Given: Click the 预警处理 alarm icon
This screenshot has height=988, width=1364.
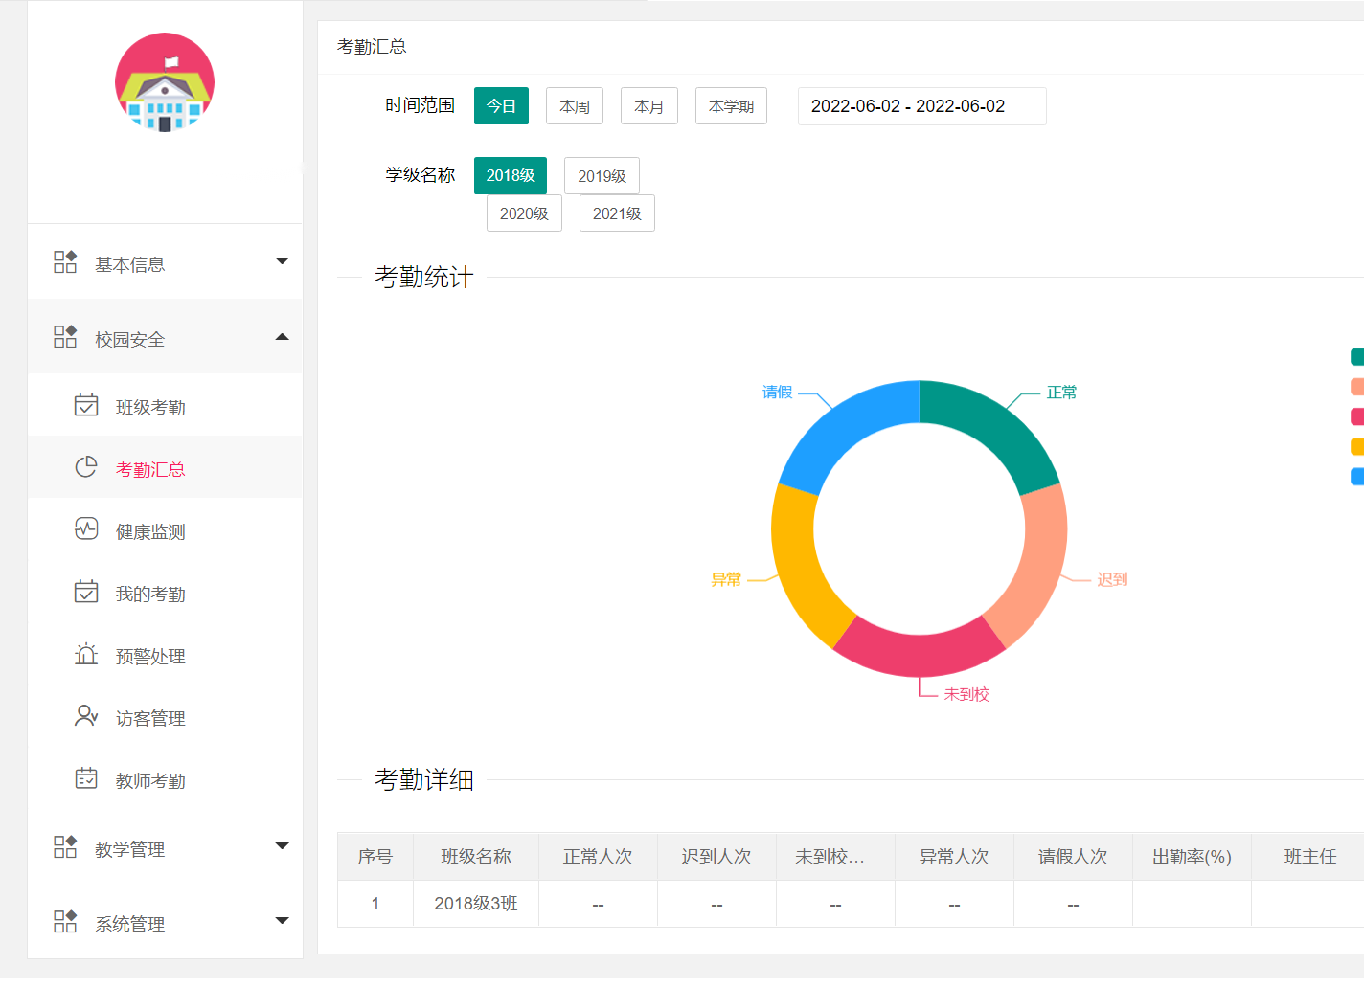Looking at the screenshot, I should pos(86,655).
